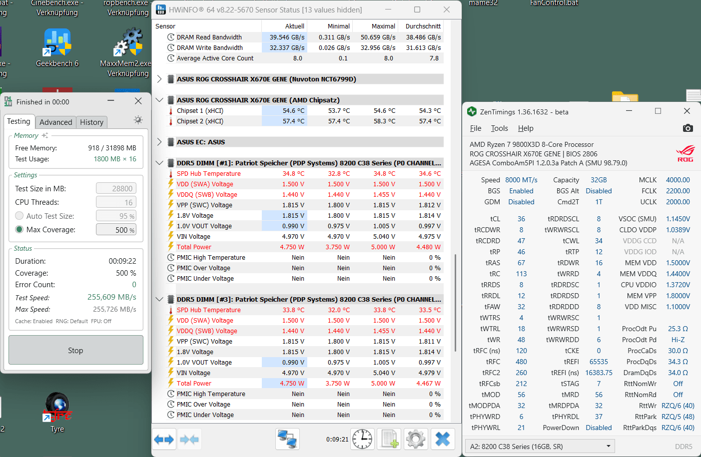Click the 8000 MT/s speed value

pyautogui.click(x=521, y=180)
